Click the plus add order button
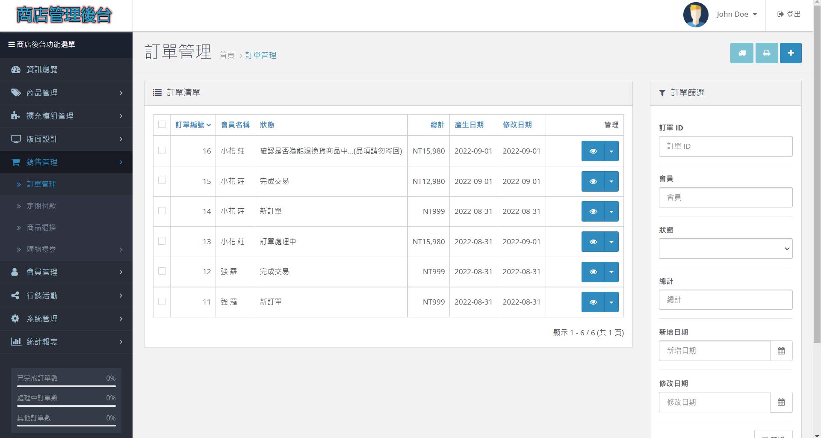This screenshot has width=821, height=438. 791,53
